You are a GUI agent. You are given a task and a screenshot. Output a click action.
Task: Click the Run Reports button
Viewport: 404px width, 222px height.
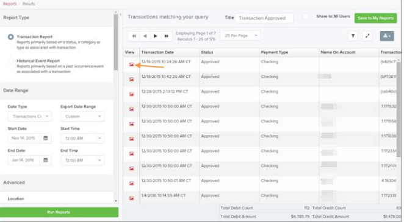(x=59, y=212)
